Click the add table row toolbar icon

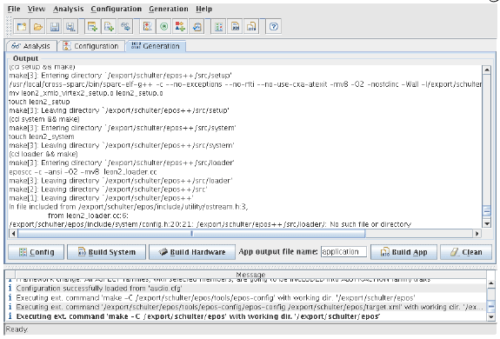[92, 27]
